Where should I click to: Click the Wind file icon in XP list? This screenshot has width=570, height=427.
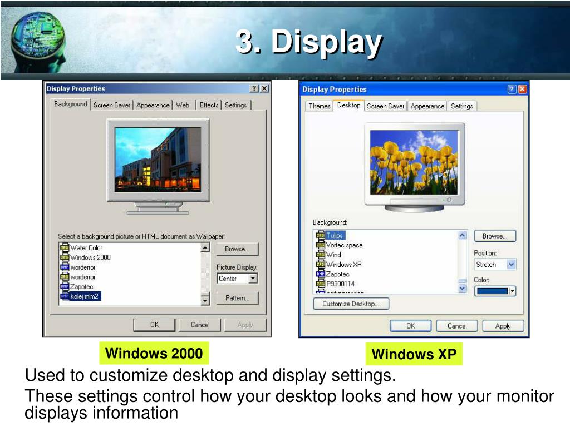tap(320, 255)
